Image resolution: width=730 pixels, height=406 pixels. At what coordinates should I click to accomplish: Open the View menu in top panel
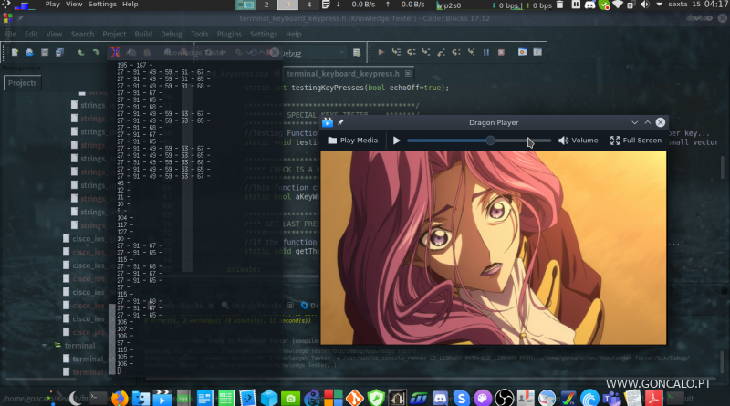pyautogui.click(x=74, y=5)
